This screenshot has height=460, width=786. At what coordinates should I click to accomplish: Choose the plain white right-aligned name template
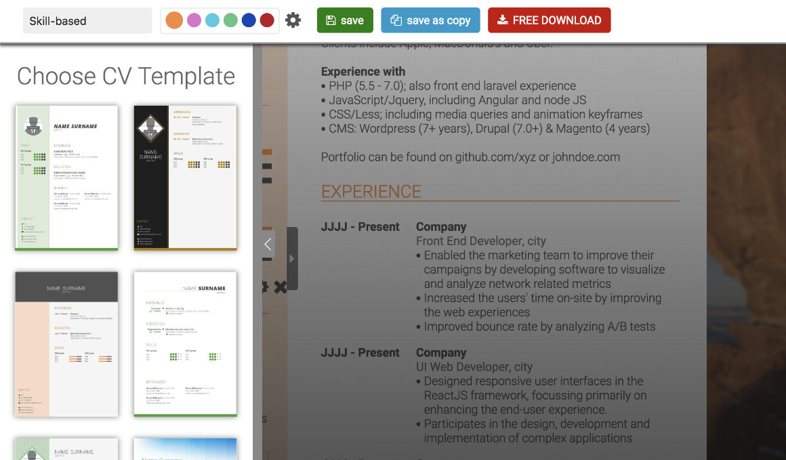(x=185, y=344)
